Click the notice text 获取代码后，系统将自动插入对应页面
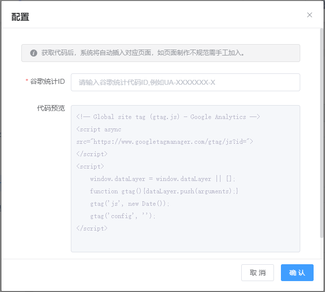 coord(96,53)
